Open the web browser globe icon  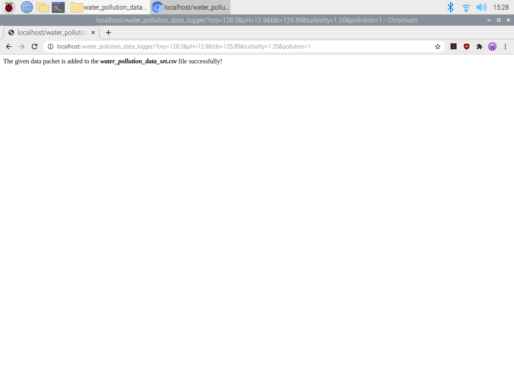(27, 7)
